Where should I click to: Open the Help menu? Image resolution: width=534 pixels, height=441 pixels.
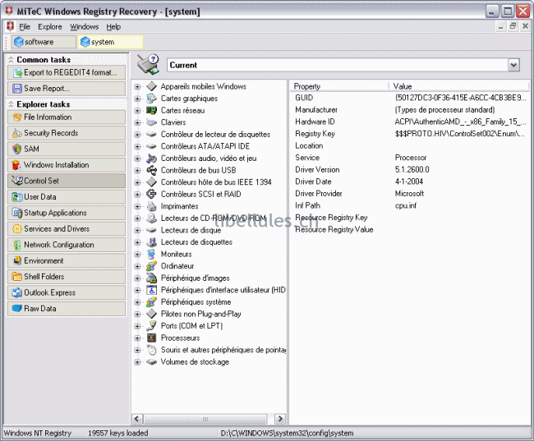click(x=113, y=26)
